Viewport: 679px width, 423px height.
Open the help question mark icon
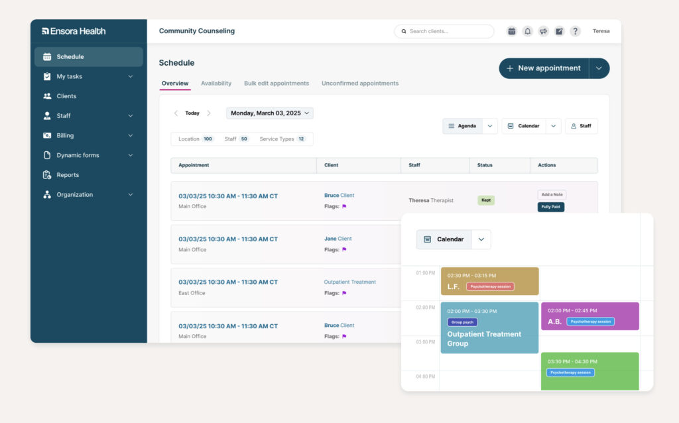pos(575,31)
